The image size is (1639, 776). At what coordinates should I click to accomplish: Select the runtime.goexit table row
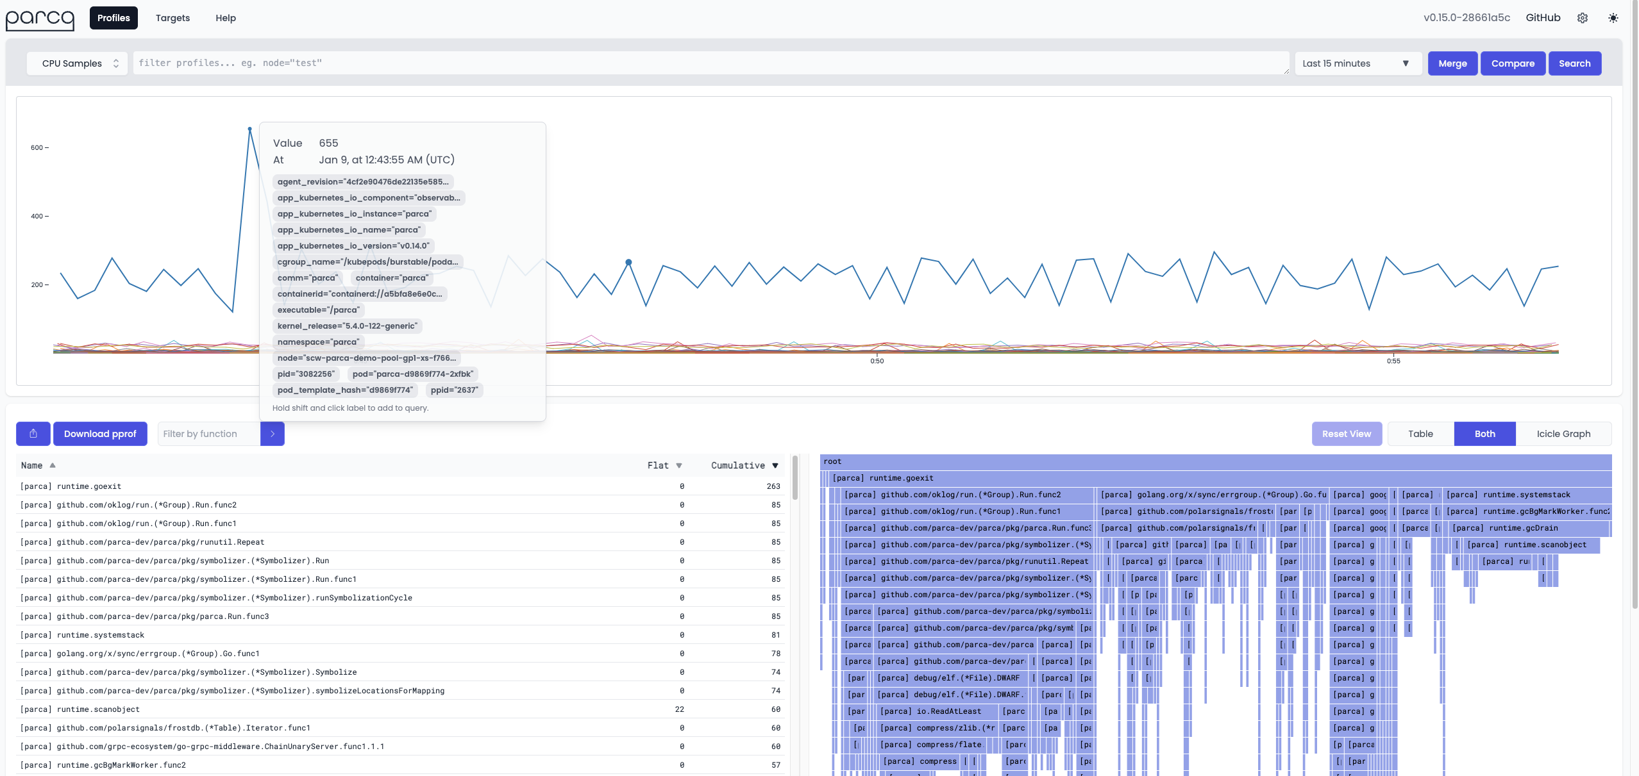coord(400,486)
